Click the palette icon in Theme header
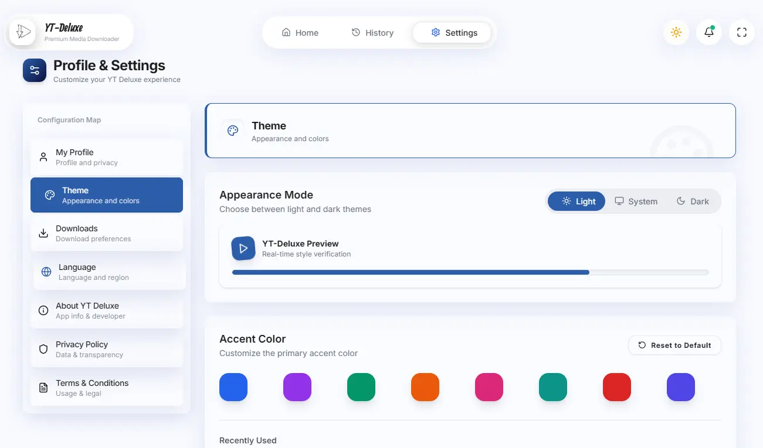The height and width of the screenshot is (448, 763). coord(233,131)
